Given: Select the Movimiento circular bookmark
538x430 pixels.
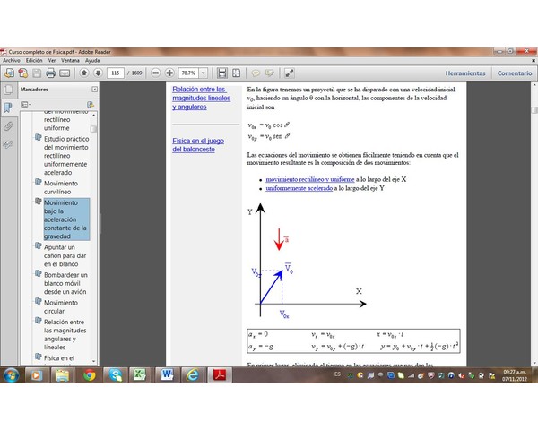Looking at the screenshot, I should [x=61, y=307].
